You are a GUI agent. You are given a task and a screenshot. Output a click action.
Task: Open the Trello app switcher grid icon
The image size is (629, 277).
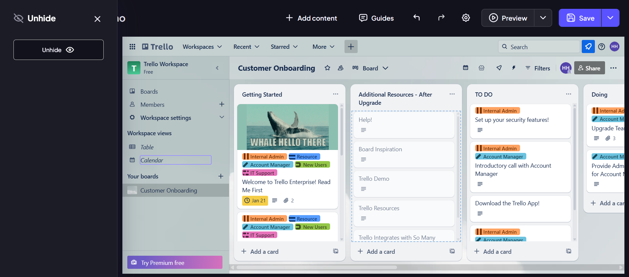tap(132, 47)
